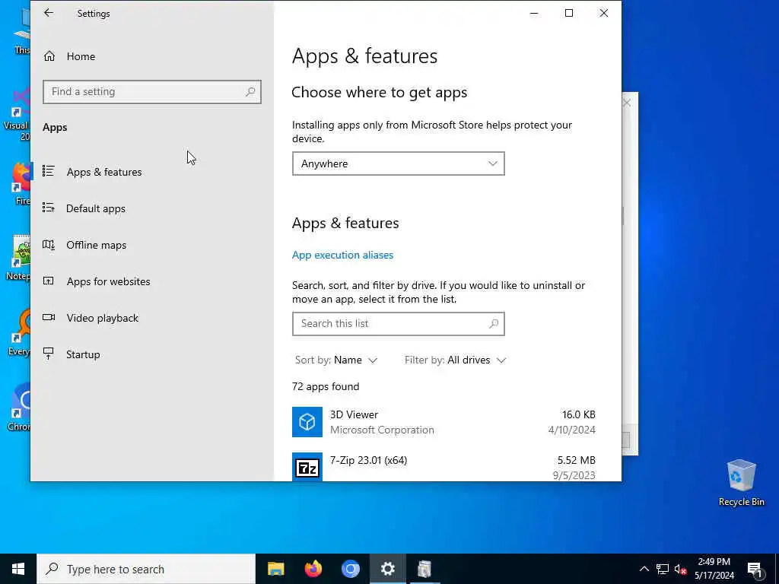Launch Firefox from the taskbar
Viewport: 779px width, 584px height.
pyautogui.click(x=313, y=569)
